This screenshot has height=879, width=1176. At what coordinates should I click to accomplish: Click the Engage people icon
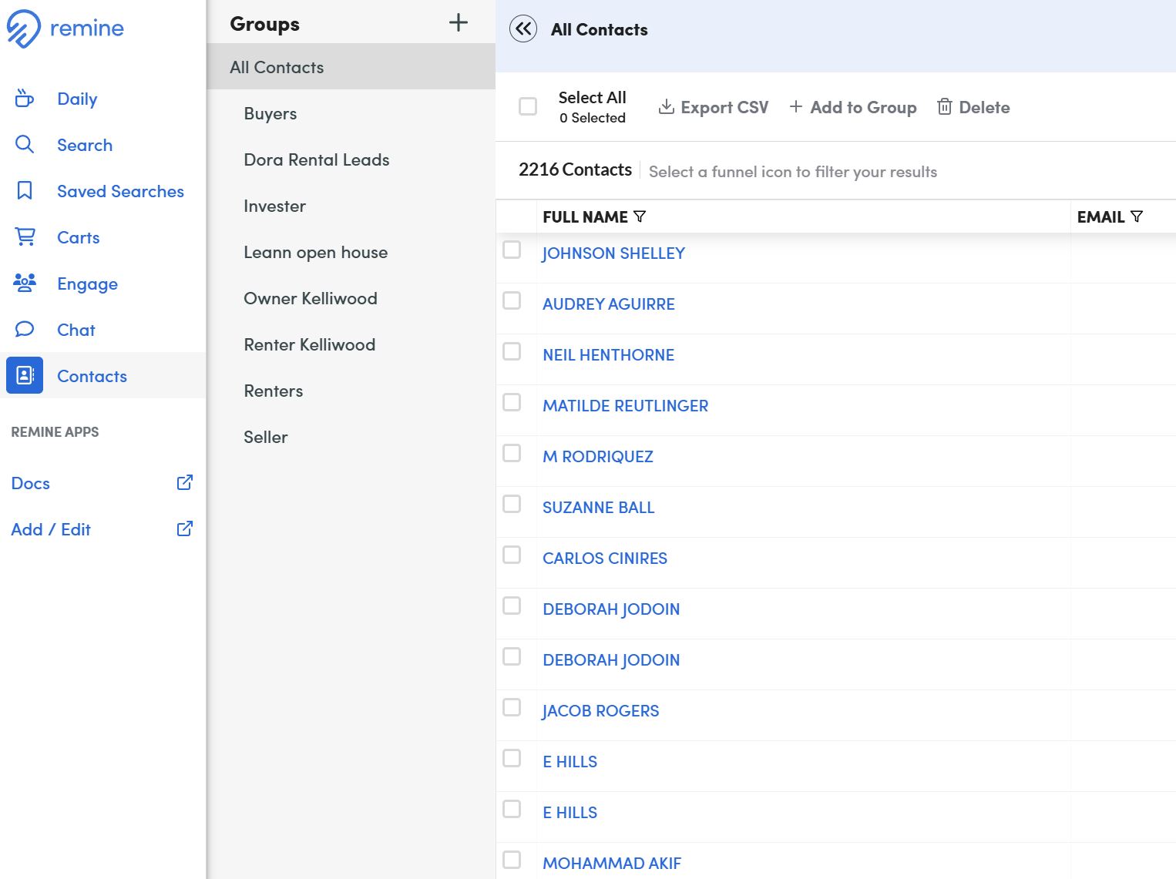[25, 283]
